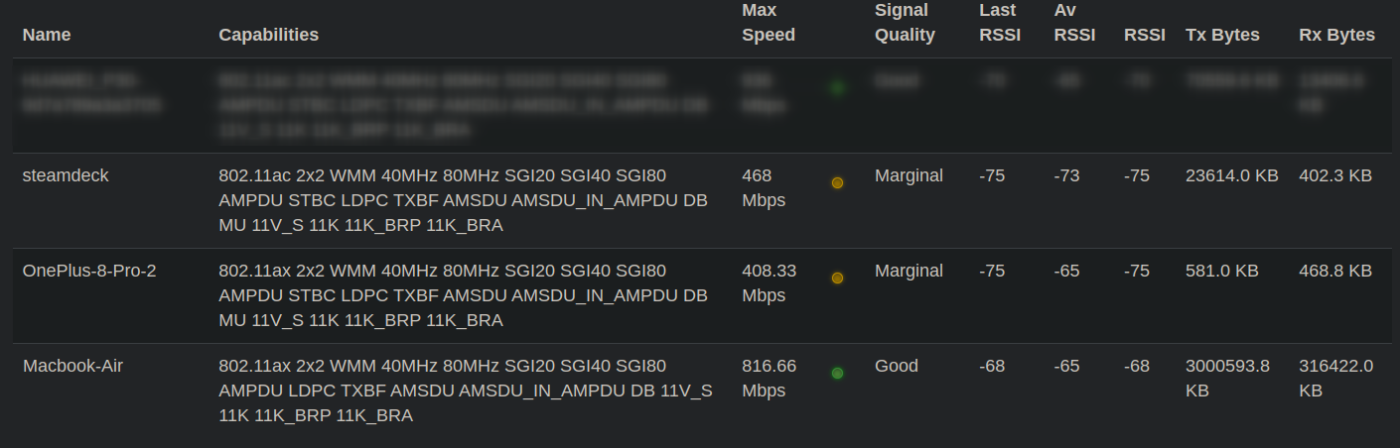Sort by the Rx Bytes column header
1400x448 pixels.
click(1336, 35)
